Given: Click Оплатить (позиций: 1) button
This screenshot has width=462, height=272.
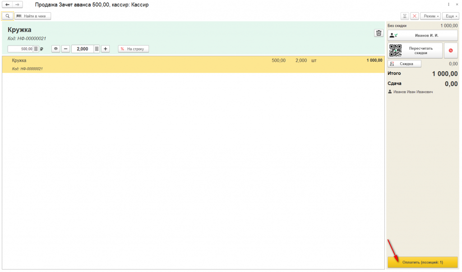Looking at the screenshot, I should 422,262.
